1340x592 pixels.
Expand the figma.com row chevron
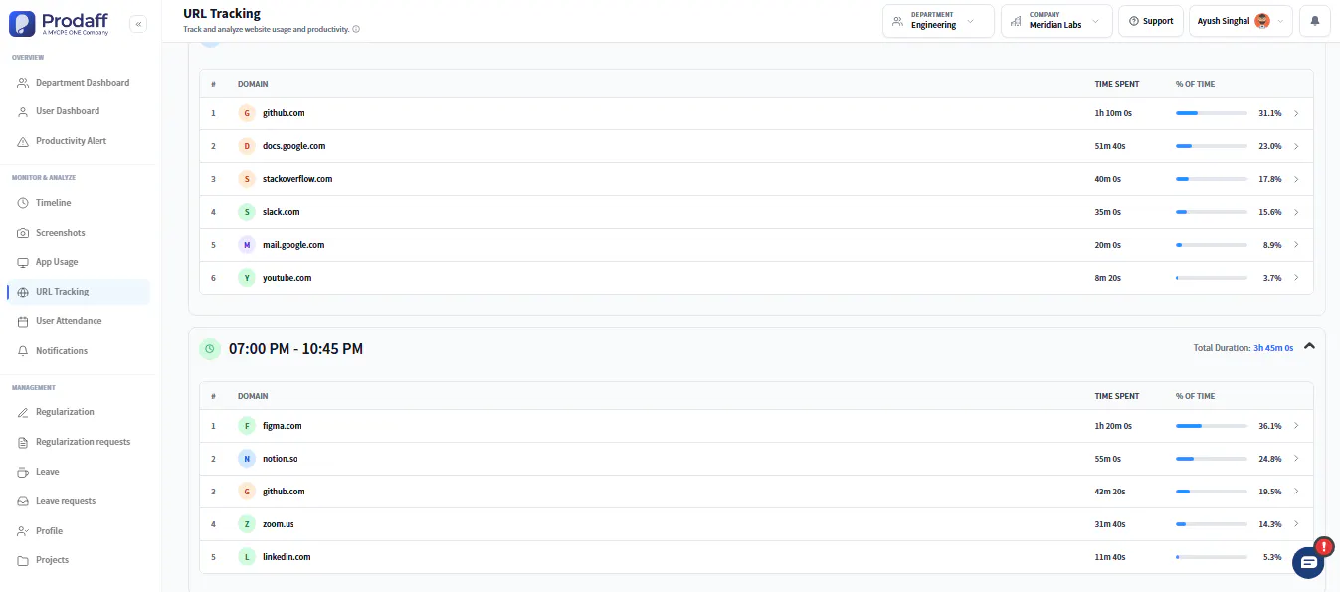pyautogui.click(x=1296, y=426)
